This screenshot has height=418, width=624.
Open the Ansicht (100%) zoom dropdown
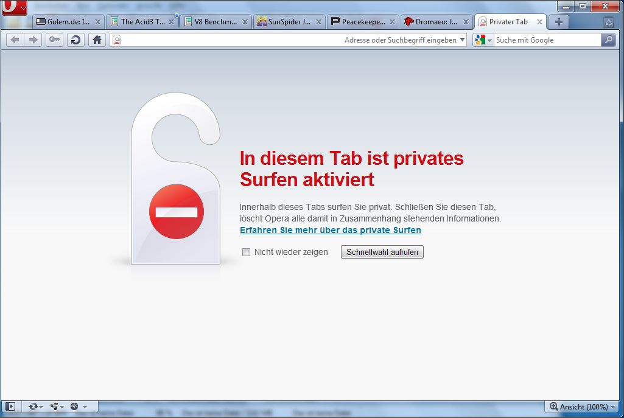coord(580,406)
